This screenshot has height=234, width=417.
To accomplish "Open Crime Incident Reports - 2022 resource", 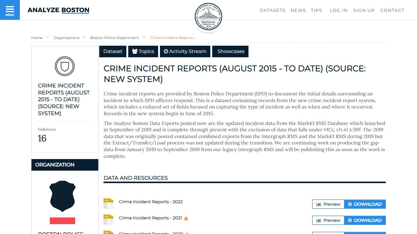I will click(151, 202).
